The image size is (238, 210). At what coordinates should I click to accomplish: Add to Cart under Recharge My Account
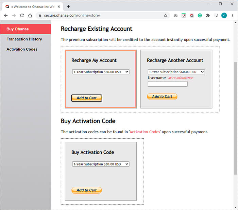[87, 98]
